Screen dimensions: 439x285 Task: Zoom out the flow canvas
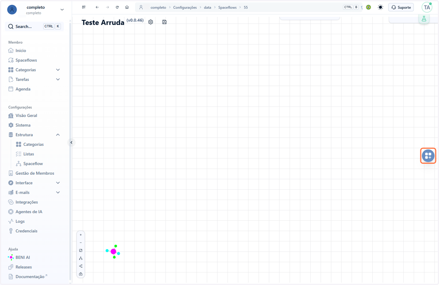[81, 243]
